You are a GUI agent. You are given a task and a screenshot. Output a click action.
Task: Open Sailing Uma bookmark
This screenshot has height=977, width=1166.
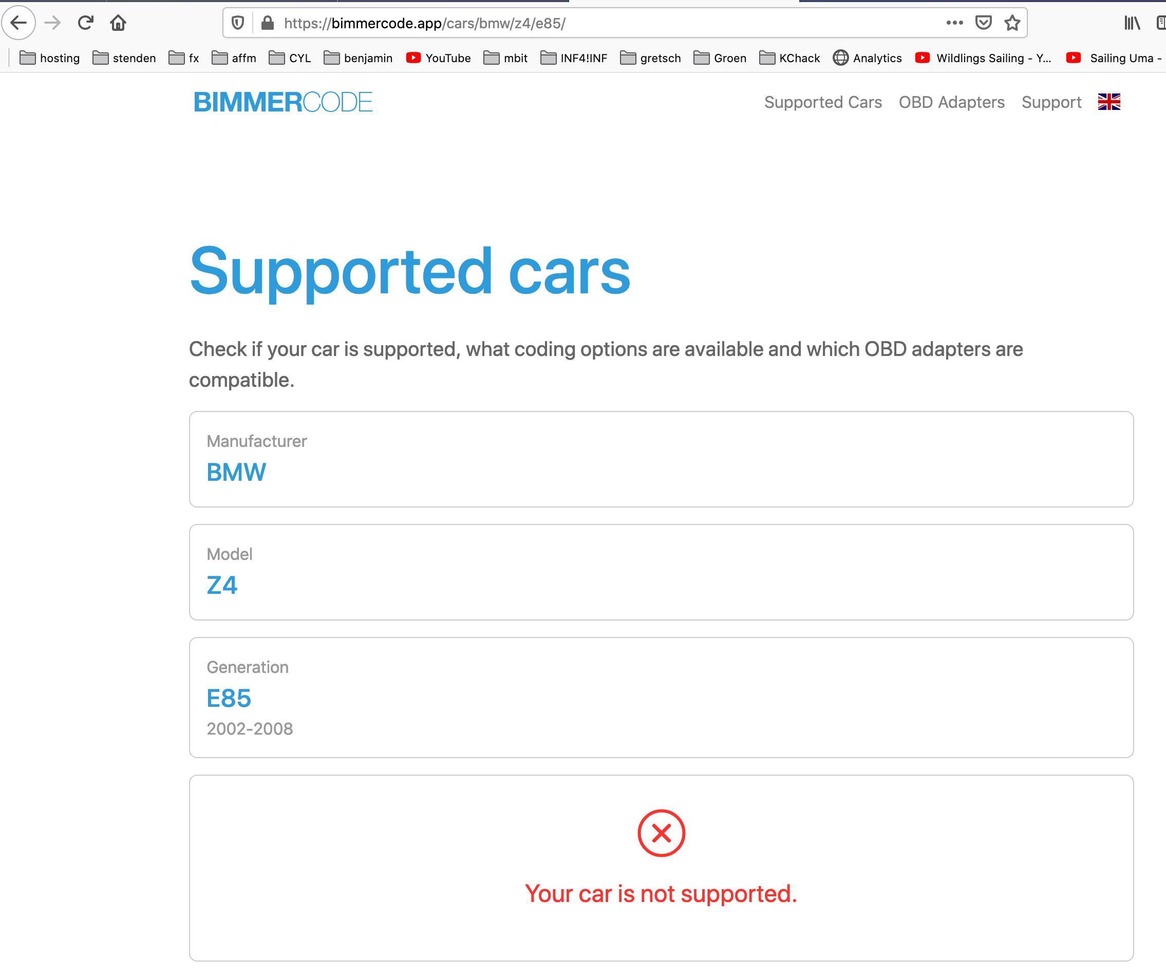coord(1115,58)
